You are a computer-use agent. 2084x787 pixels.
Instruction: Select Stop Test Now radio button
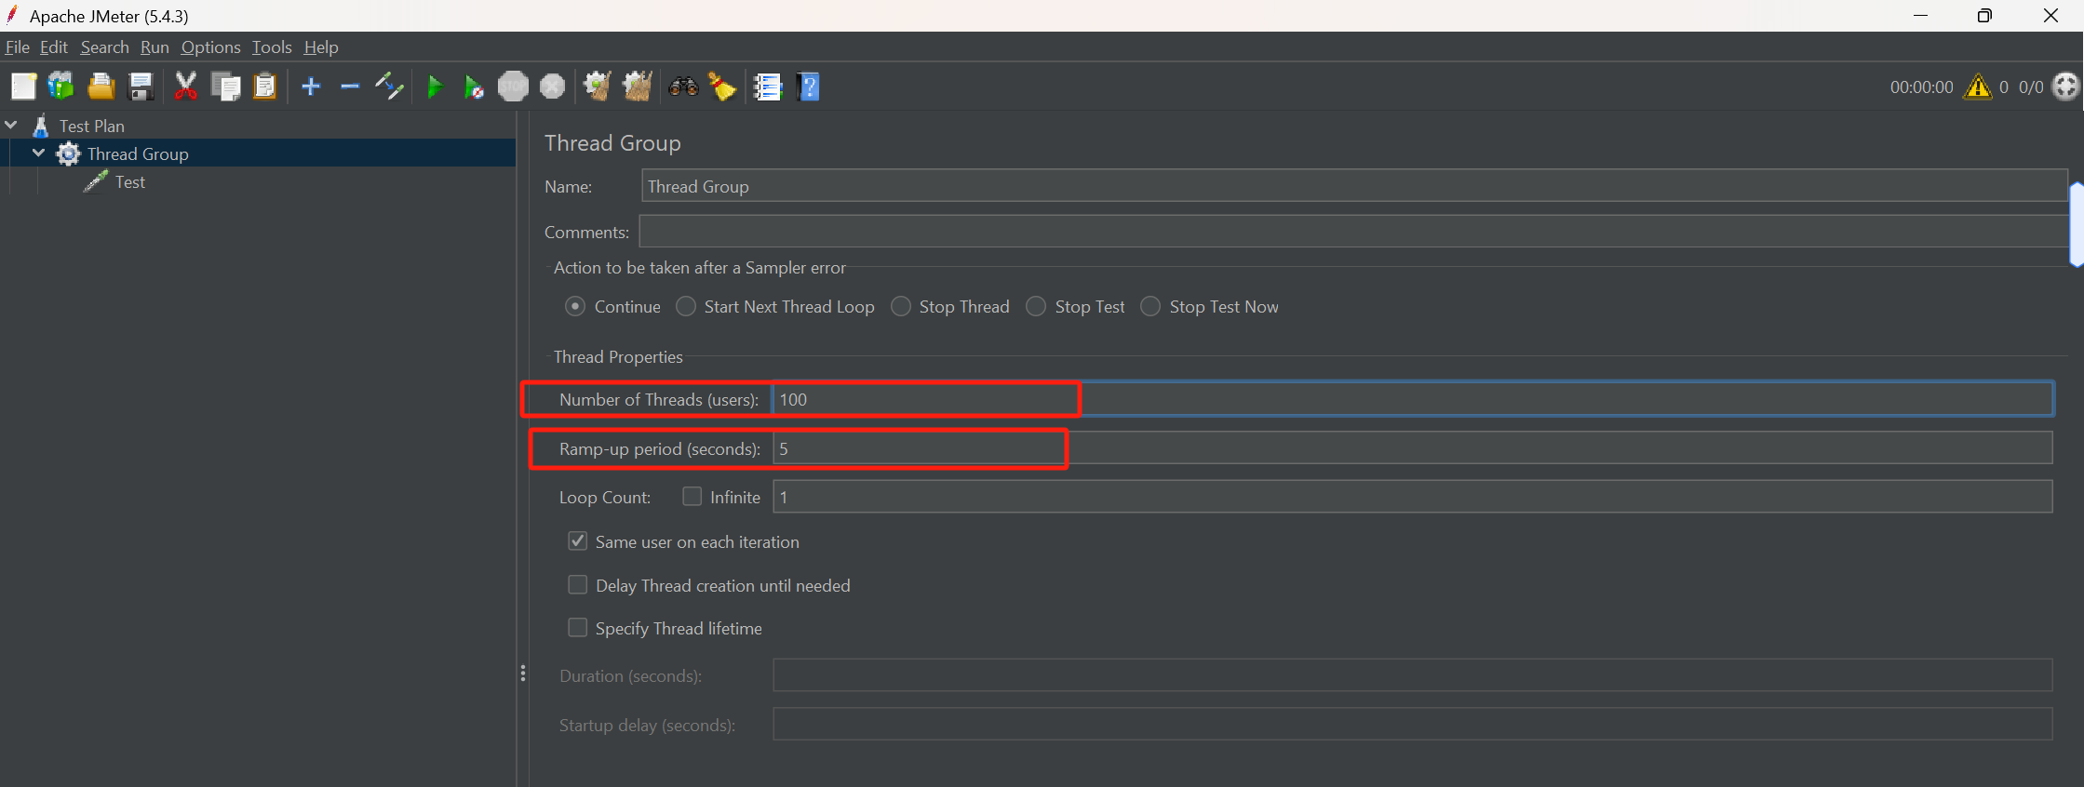tap(1150, 306)
